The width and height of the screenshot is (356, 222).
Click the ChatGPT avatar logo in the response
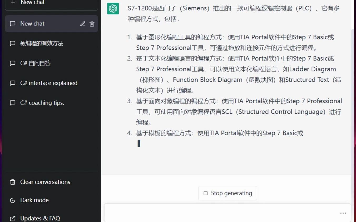tap(113, 9)
